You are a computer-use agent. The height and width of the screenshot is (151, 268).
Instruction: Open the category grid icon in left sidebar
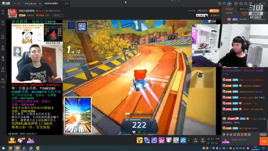pyautogui.click(x=3, y=58)
